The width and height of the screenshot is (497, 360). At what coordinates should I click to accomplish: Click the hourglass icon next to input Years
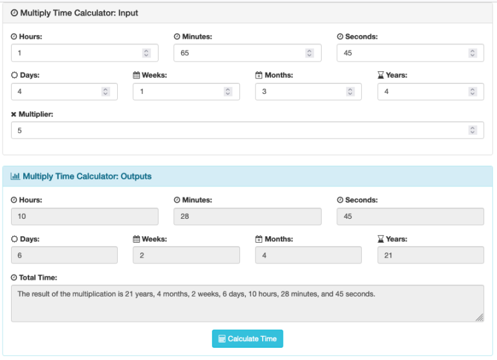(x=381, y=75)
